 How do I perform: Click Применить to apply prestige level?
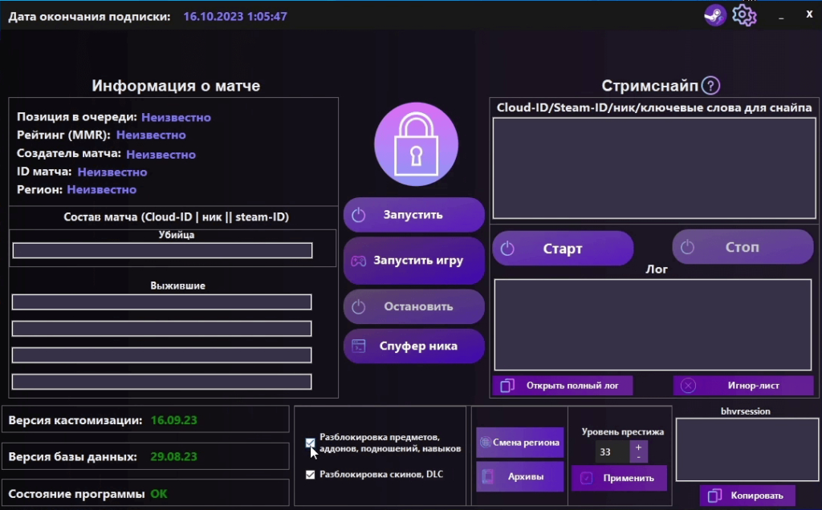click(x=619, y=478)
